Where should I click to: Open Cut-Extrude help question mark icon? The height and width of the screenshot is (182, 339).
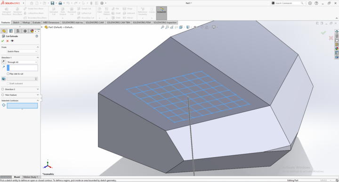pos(37,36)
